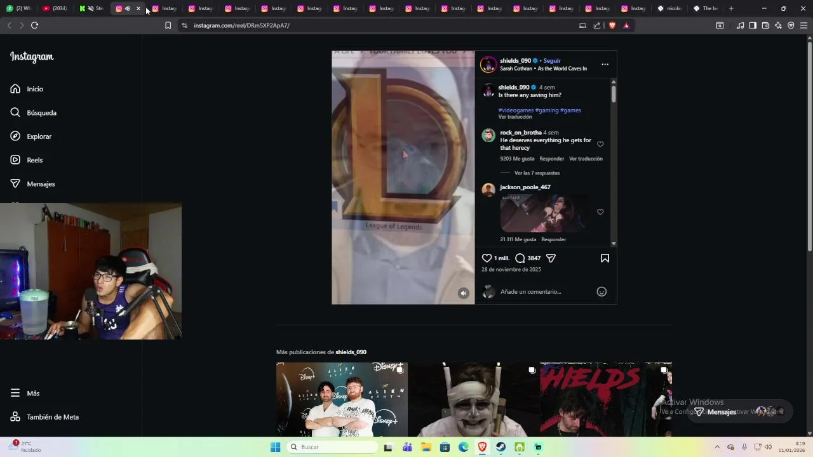Like rock_on_brotha's comment
This screenshot has height=457, width=813.
click(600, 144)
